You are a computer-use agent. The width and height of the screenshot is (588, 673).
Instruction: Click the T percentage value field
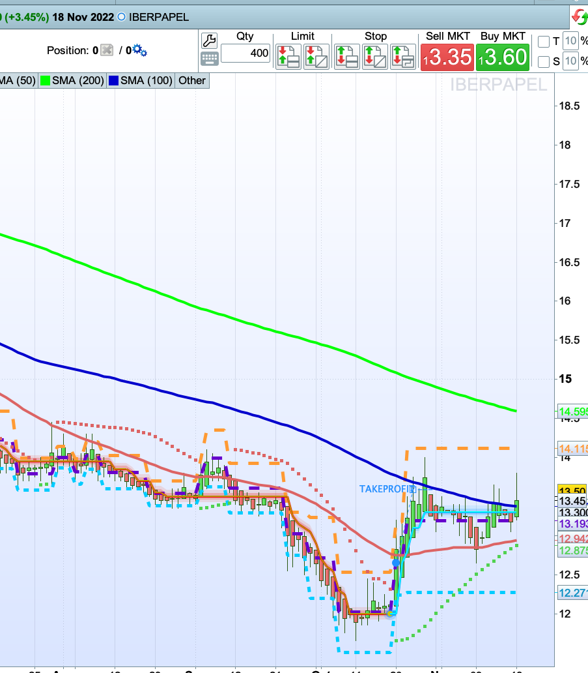(570, 41)
